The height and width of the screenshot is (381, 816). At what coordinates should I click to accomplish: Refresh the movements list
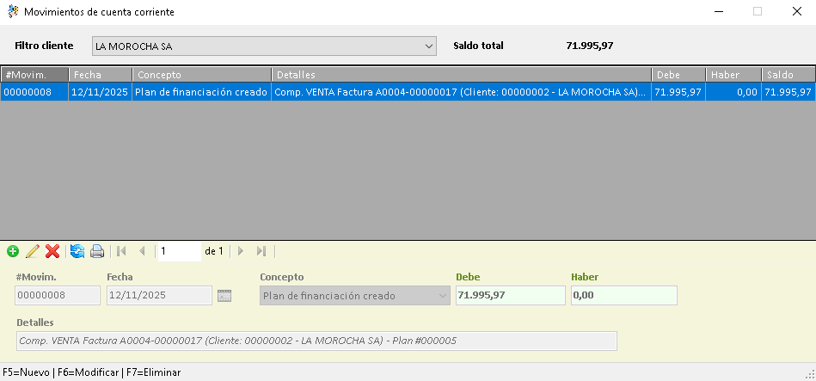[x=77, y=251]
